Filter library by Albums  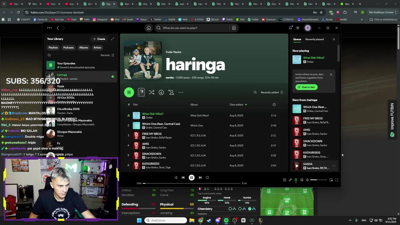(x=83, y=47)
